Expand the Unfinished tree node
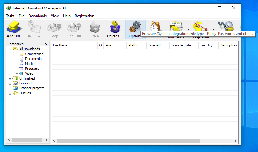Image resolution: width=258 pixels, height=152 pixels. [10, 78]
